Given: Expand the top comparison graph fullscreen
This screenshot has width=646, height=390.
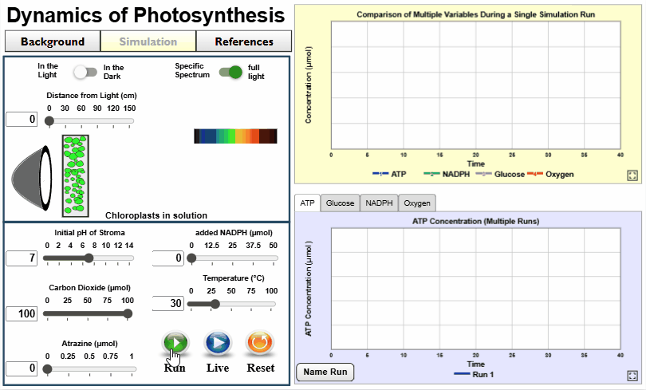Looking at the screenshot, I should [x=632, y=175].
